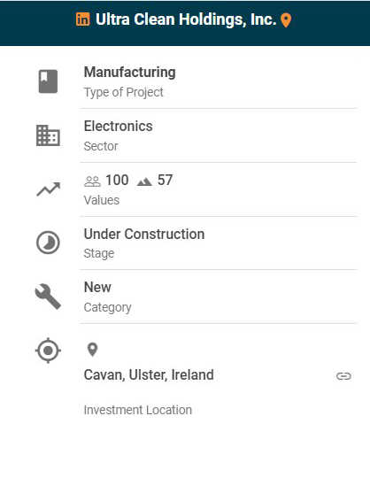The height and width of the screenshot is (501, 370).
Task: Click the Manufacturing project type entry
Action: [130, 72]
